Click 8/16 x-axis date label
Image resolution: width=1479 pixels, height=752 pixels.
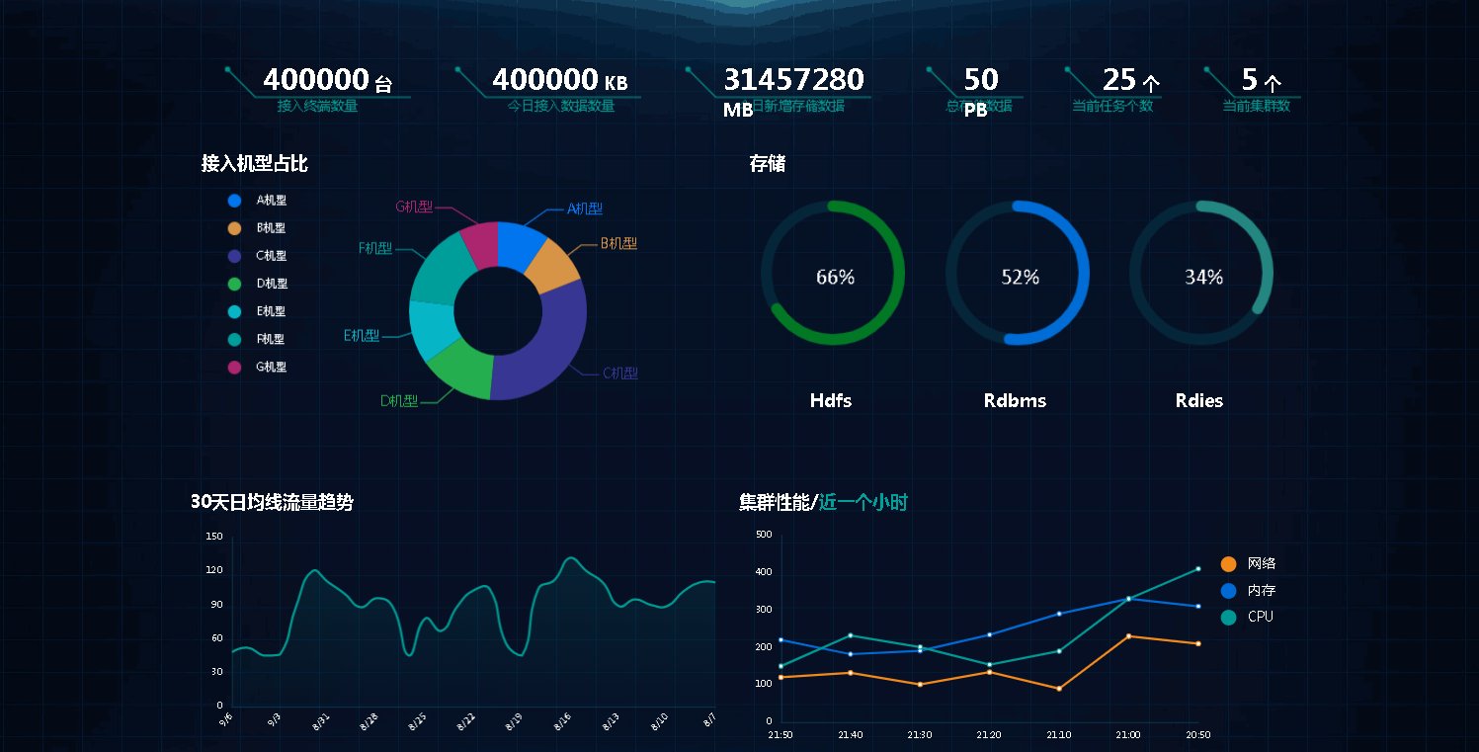[563, 720]
